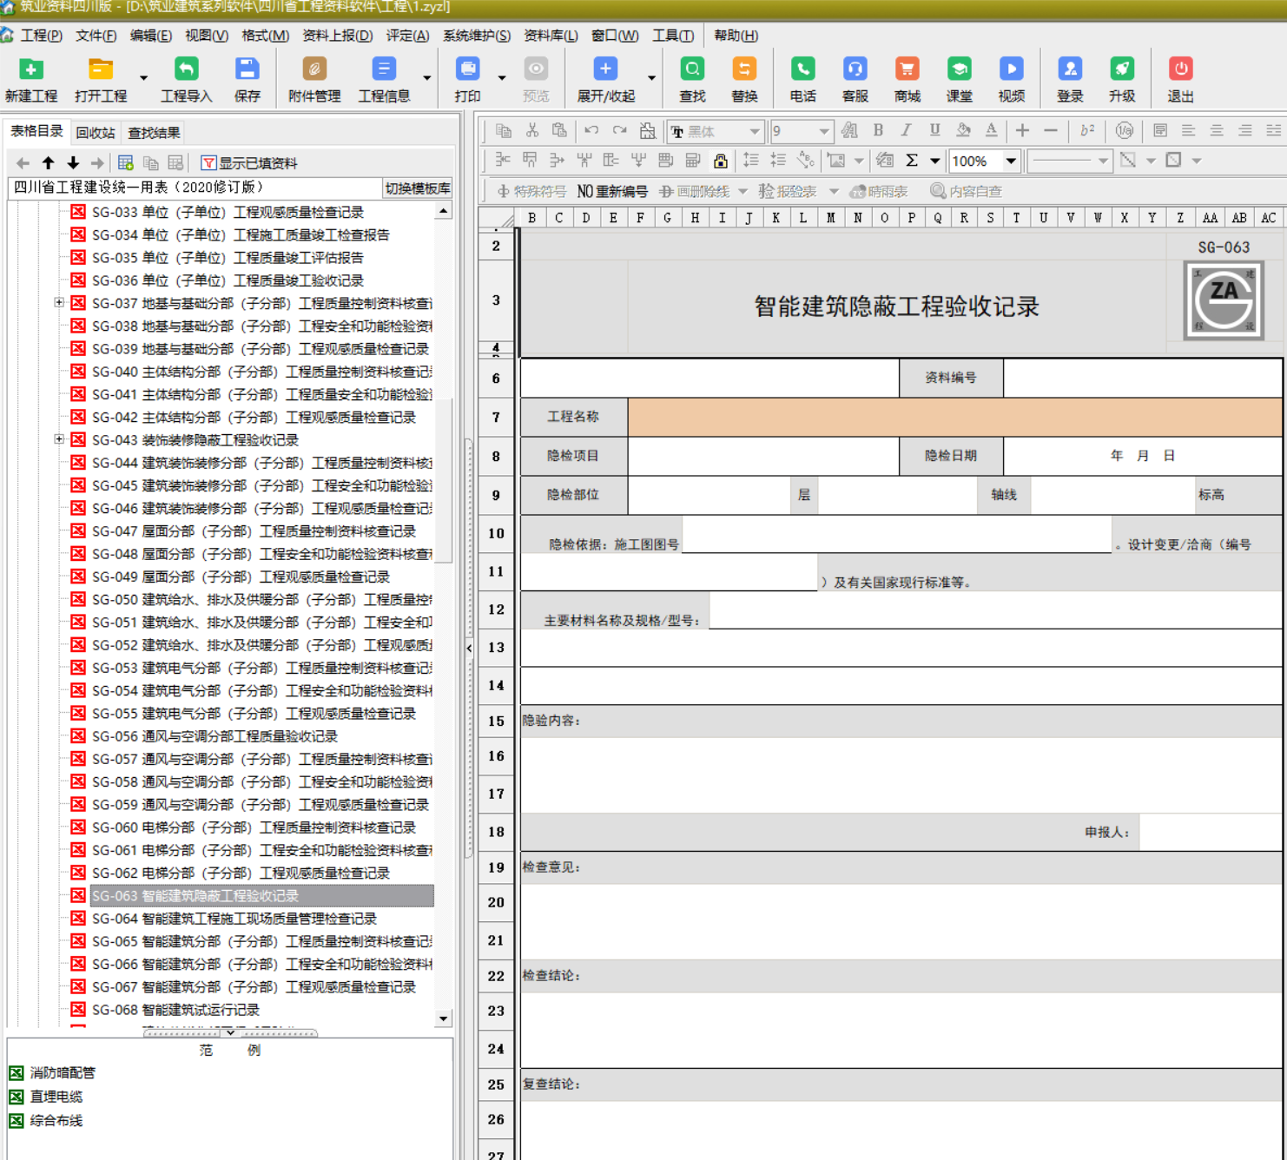Toggle 显示已填资料 filter
Viewport: 1287px width, 1160px height.
(249, 163)
